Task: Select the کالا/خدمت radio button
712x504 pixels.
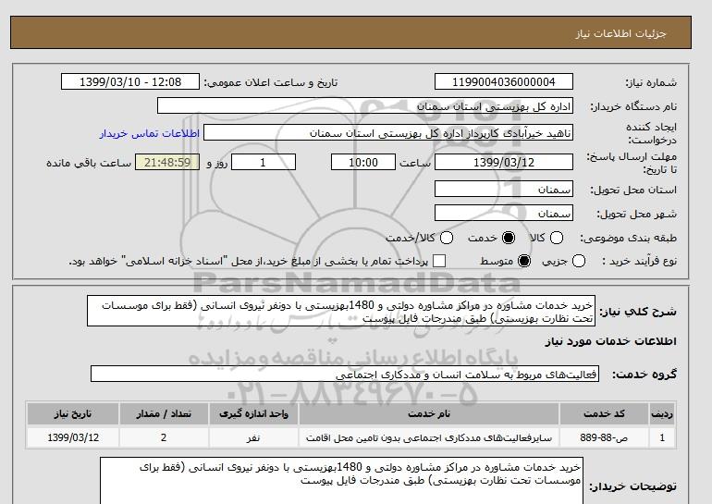Action: point(447,238)
